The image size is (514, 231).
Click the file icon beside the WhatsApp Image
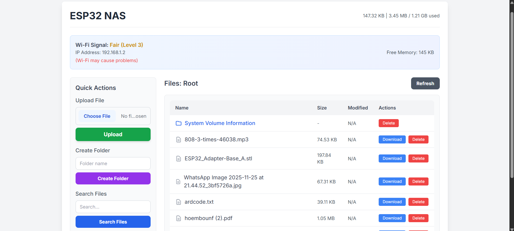(178, 182)
